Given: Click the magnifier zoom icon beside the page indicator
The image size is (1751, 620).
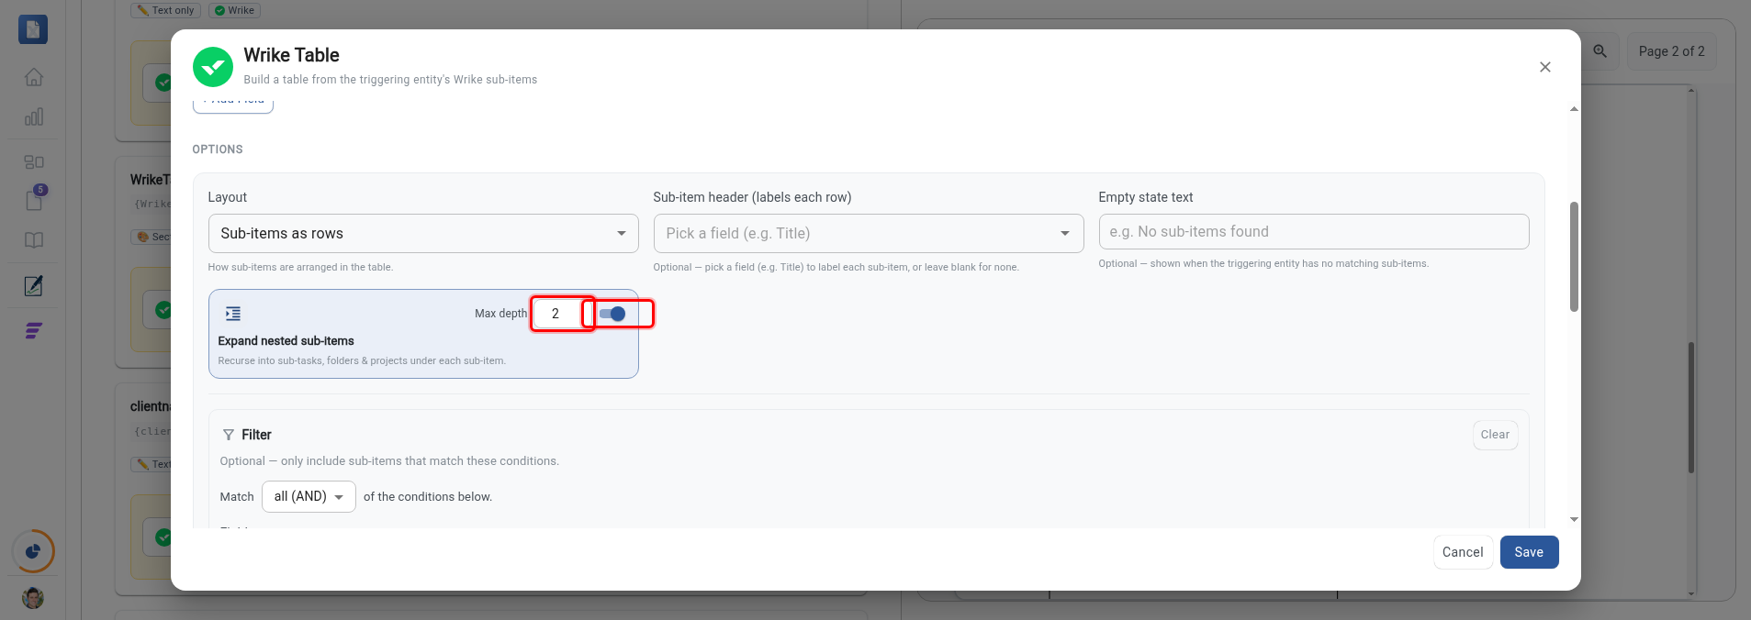Looking at the screenshot, I should [1600, 51].
